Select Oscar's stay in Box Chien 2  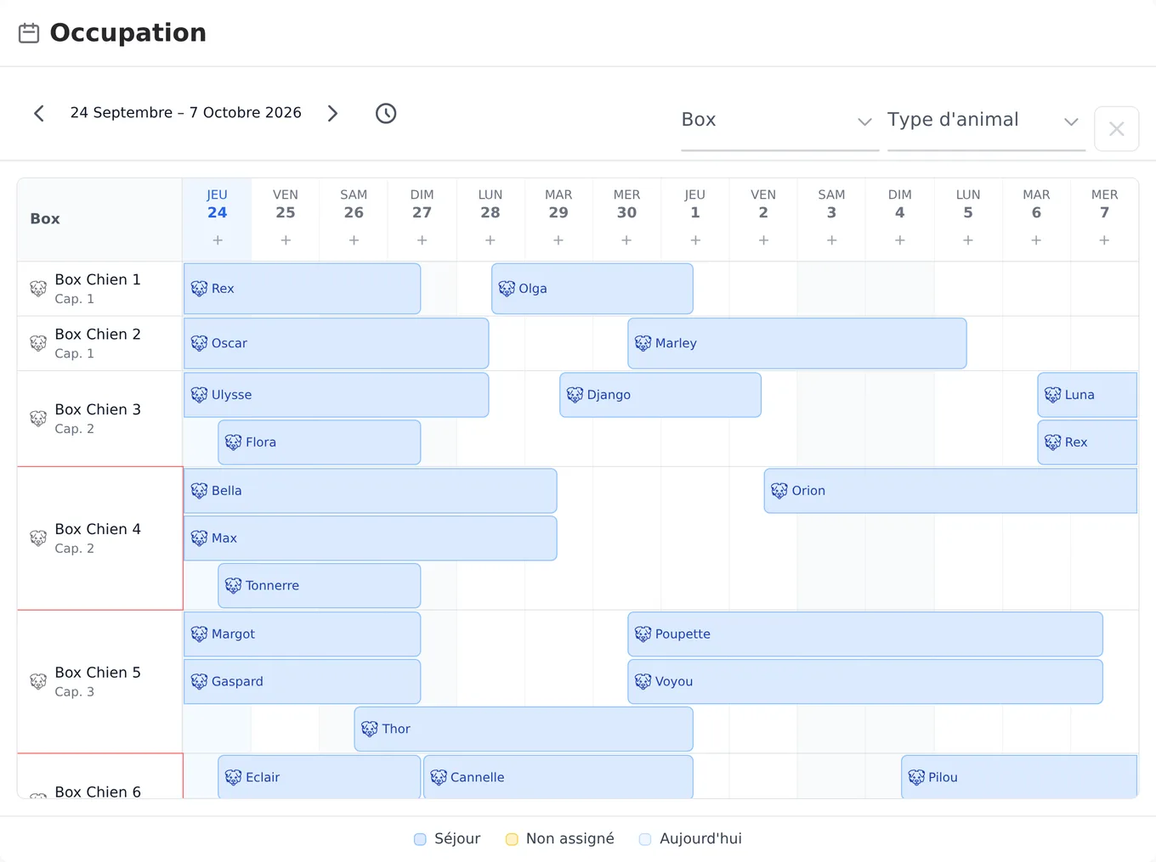[x=336, y=343]
